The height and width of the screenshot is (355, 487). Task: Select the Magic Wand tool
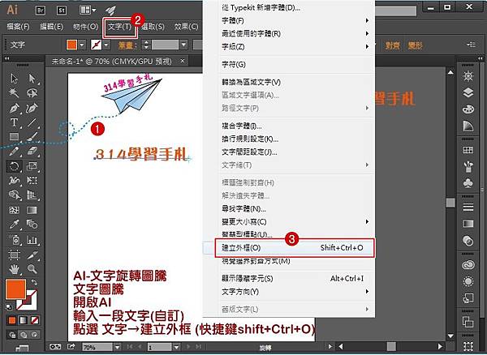tap(14, 92)
